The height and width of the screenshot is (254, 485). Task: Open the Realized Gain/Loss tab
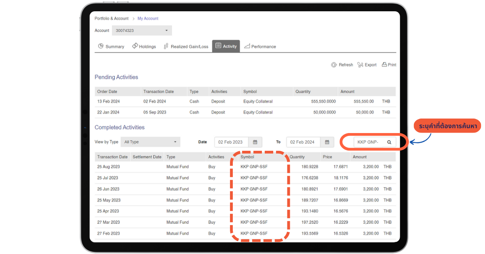(x=186, y=46)
